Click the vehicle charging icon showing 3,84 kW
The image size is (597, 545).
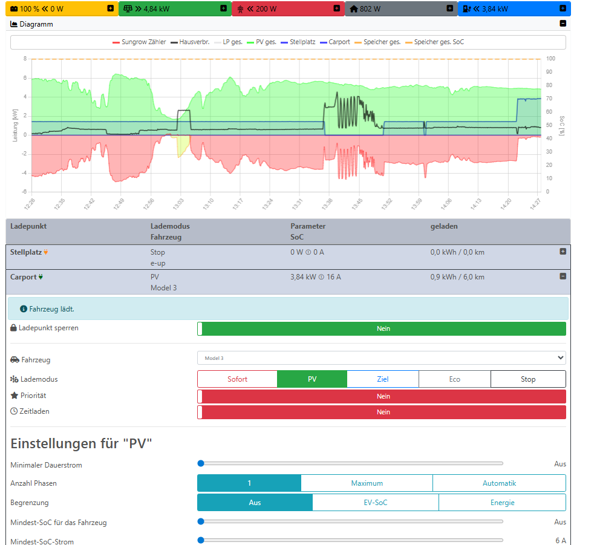tap(466, 8)
